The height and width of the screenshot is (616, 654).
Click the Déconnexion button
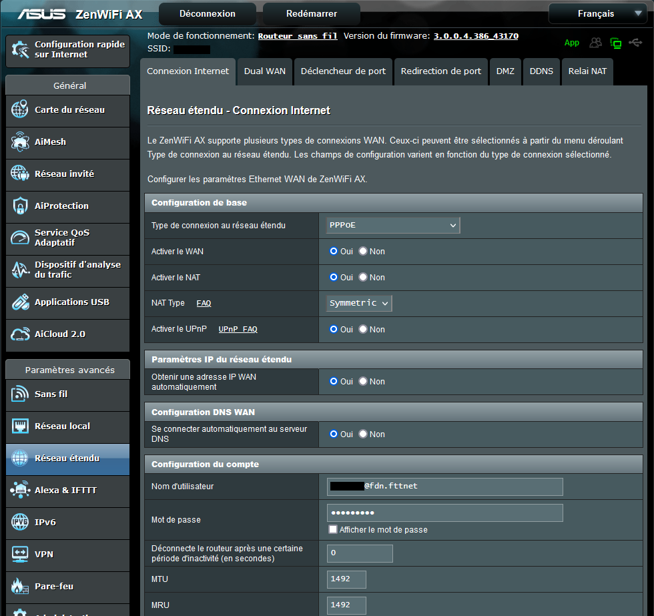pos(208,14)
